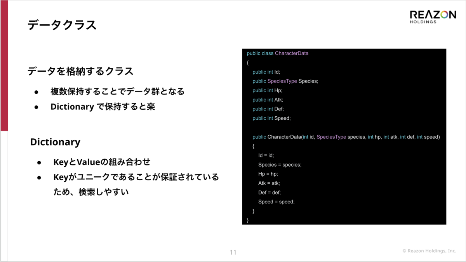466x262 pixels.
Task: Select the code line public int Def;
Action: [x=268, y=109]
